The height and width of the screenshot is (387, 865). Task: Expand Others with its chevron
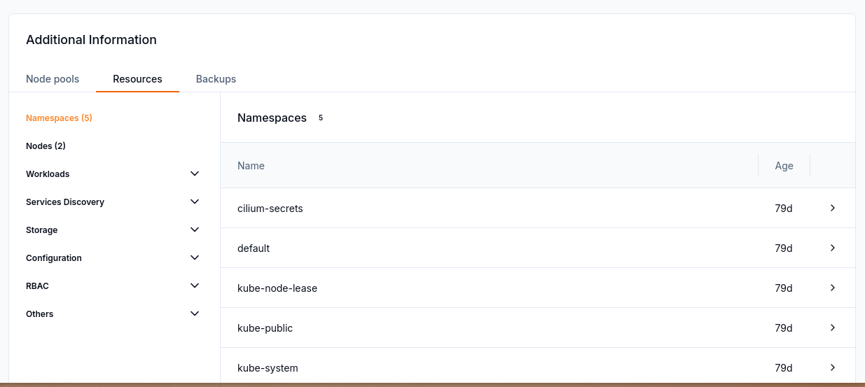195,314
